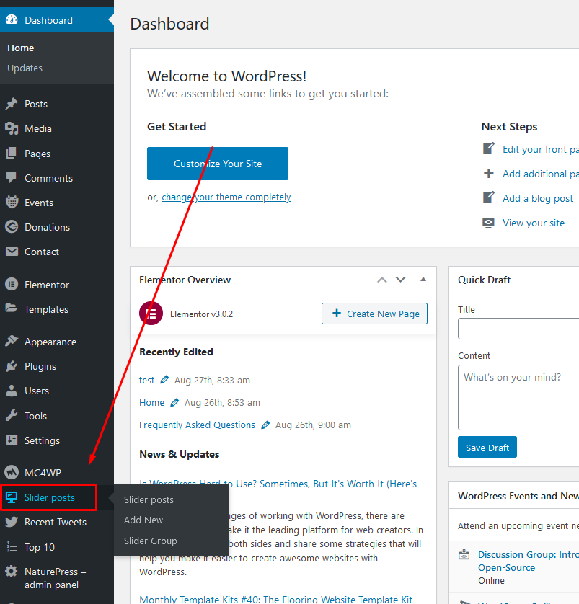Viewport: 579px width, 604px height.
Task: Click the Templates folder icon
Action: coord(12,308)
